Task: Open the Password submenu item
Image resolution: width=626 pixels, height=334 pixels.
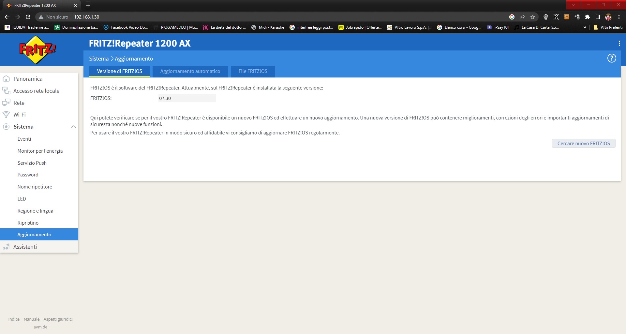Action: tap(28, 175)
